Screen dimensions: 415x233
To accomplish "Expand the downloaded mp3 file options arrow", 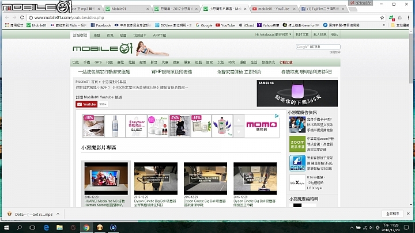I will [58, 214].
